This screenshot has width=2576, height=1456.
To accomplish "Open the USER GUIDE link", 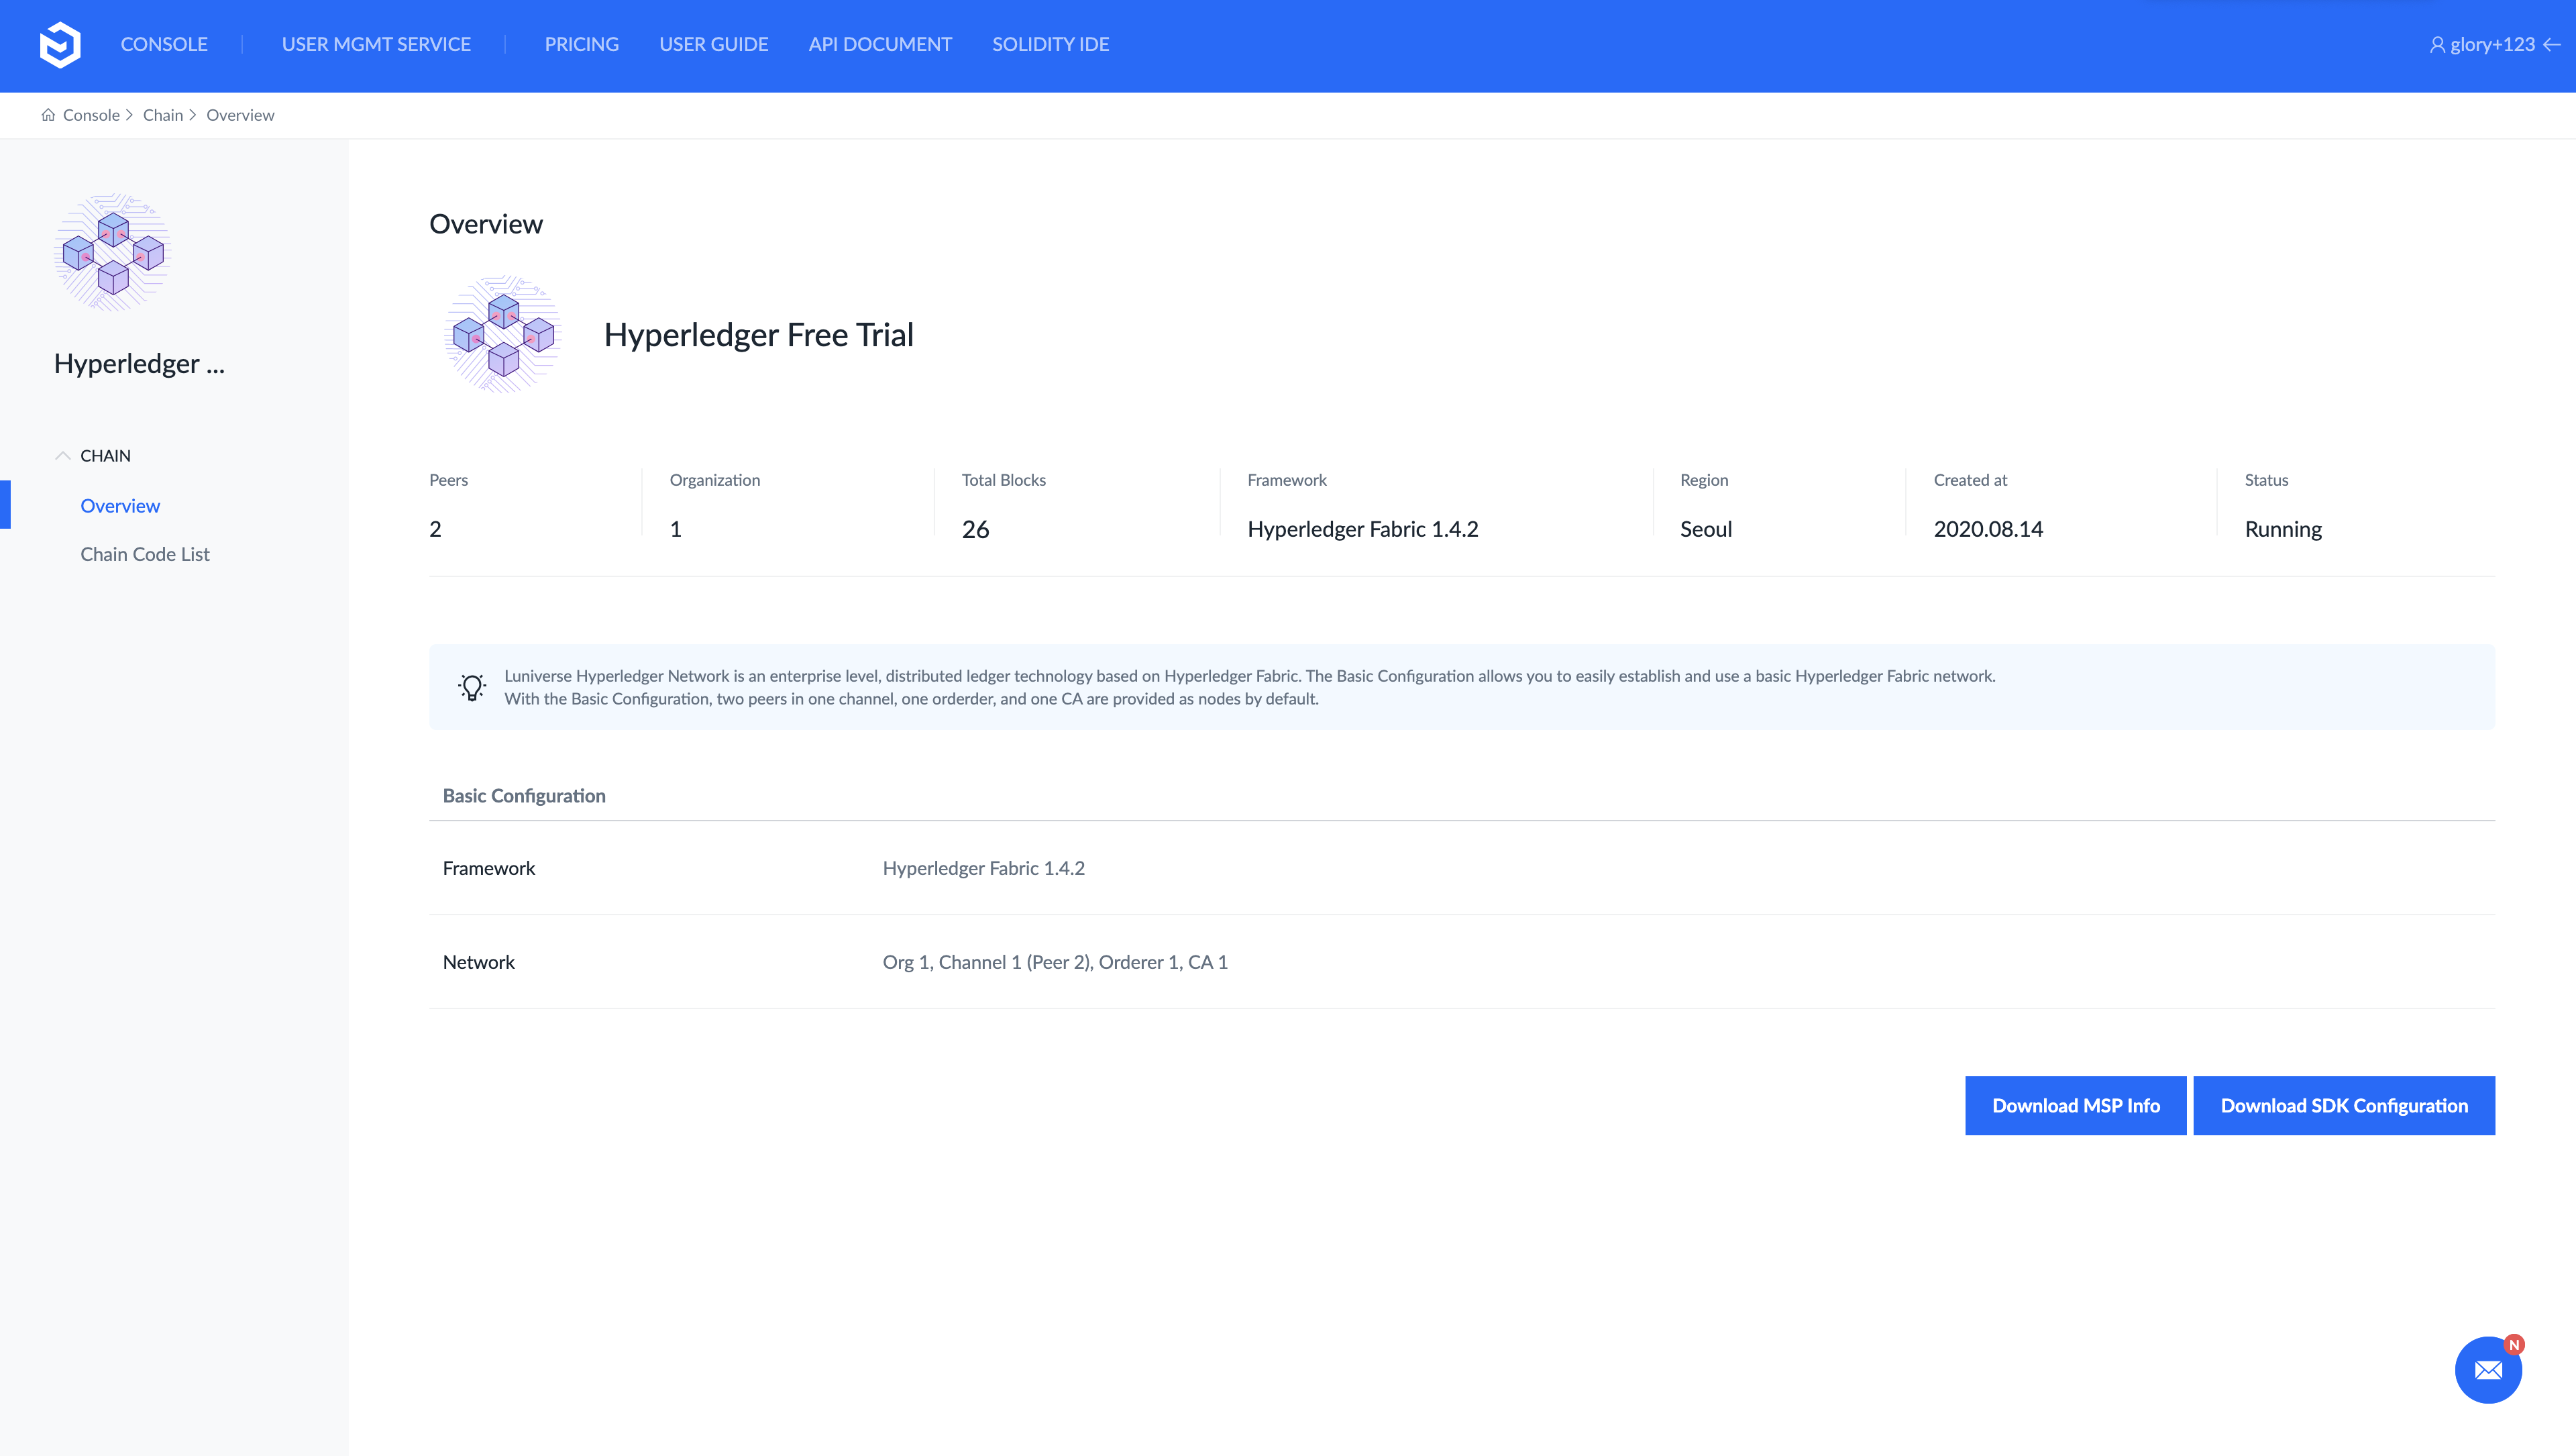I will pyautogui.click(x=713, y=45).
